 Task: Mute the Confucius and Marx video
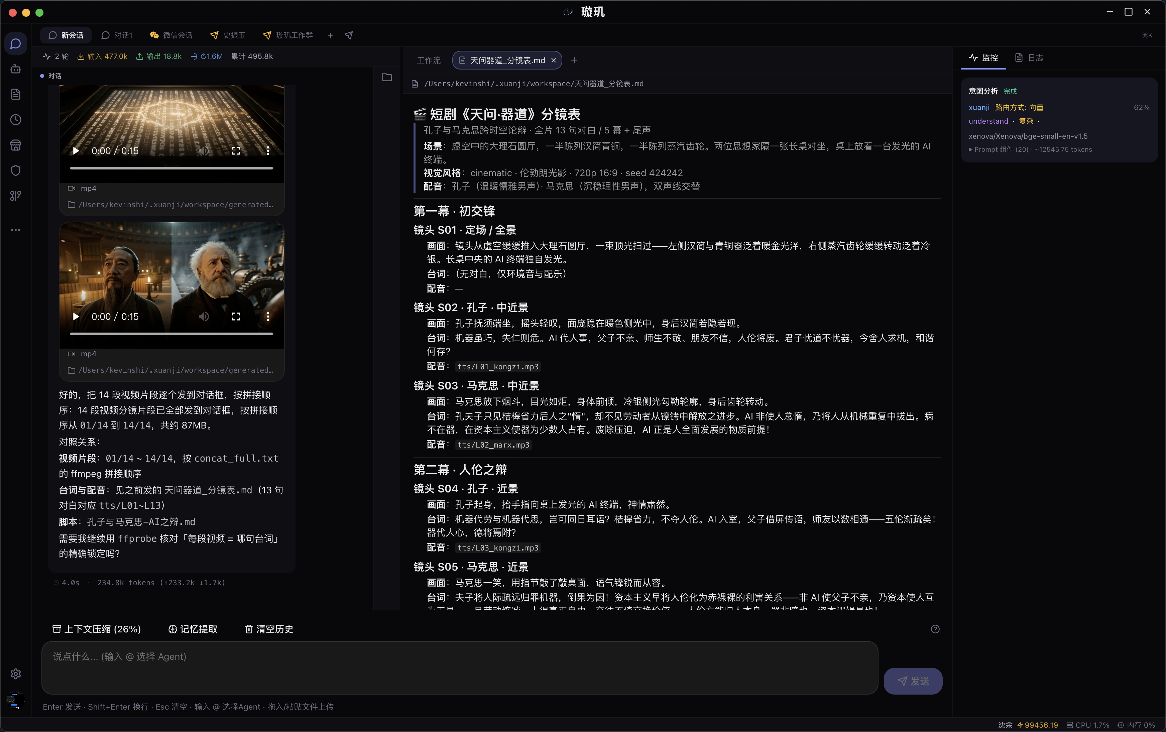pos(204,316)
